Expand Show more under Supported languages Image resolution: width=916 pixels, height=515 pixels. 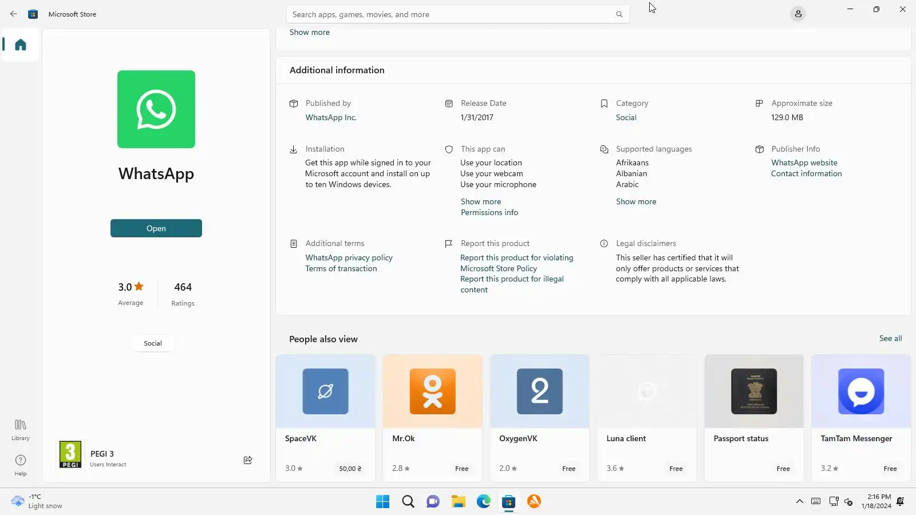[x=636, y=201]
